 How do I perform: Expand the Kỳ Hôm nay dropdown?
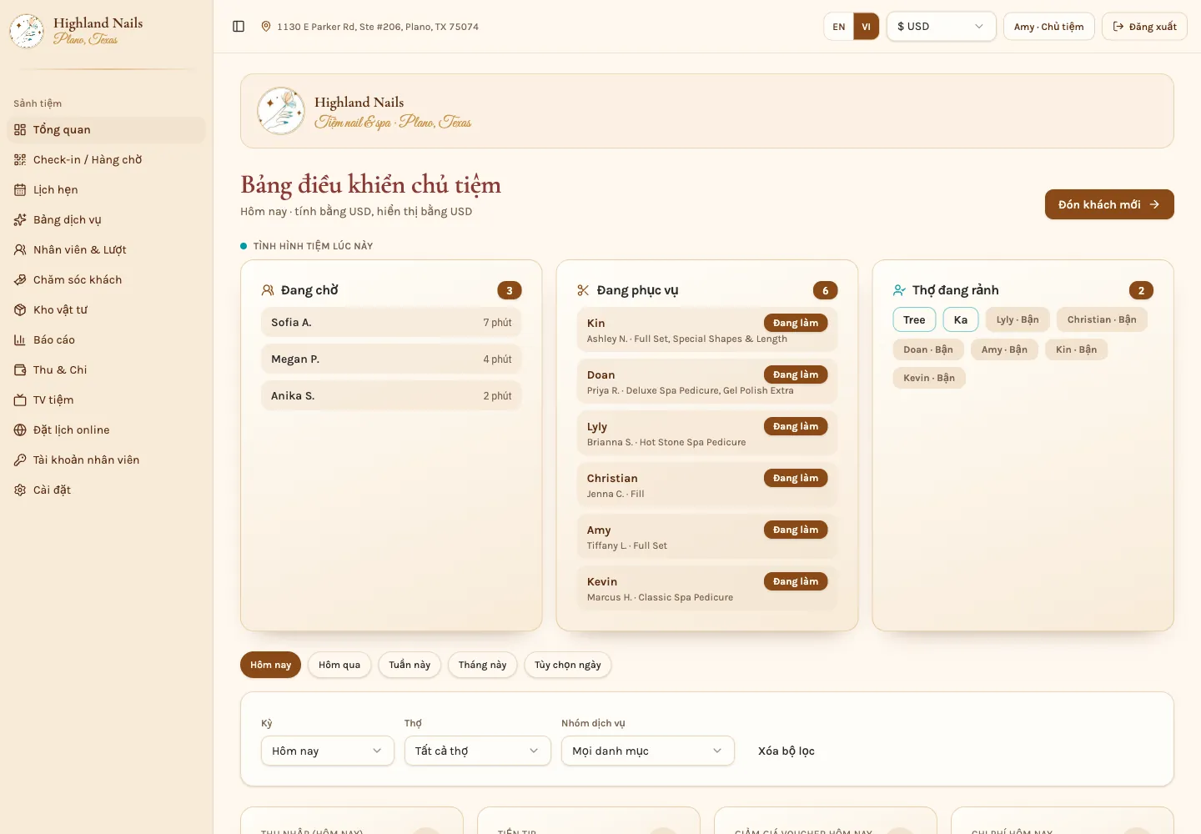point(327,751)
